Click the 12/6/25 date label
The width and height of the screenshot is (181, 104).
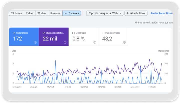point(101,87)
